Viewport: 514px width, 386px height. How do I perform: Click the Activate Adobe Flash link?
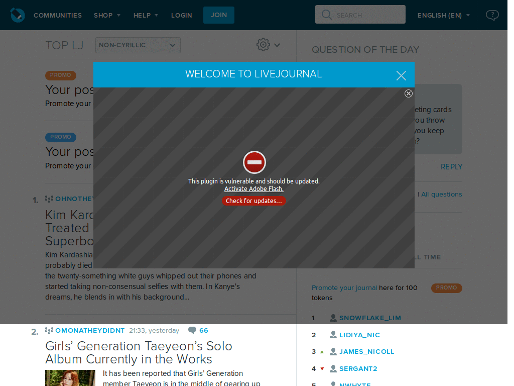coord(253,189)
